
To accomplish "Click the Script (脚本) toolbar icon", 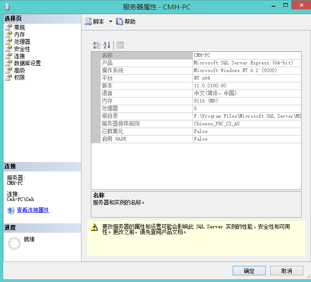I will click(89, 21).
